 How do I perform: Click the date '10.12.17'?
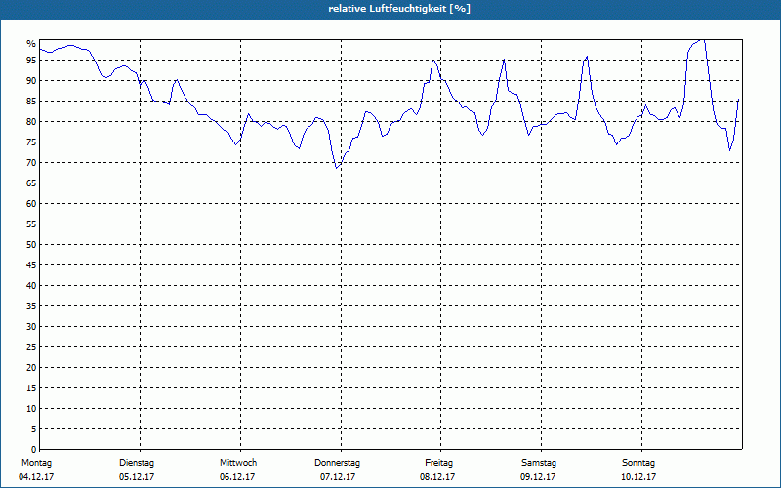pyautogui.click(x=638, y=477)
